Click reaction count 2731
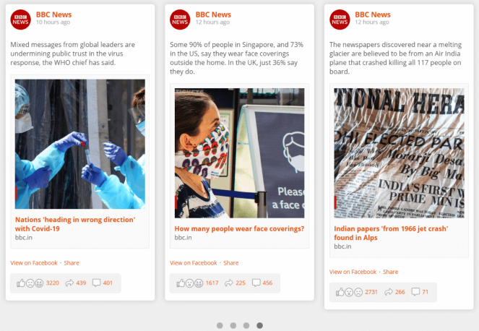Screen dimensions: 479x331 [x=371, y=292]
